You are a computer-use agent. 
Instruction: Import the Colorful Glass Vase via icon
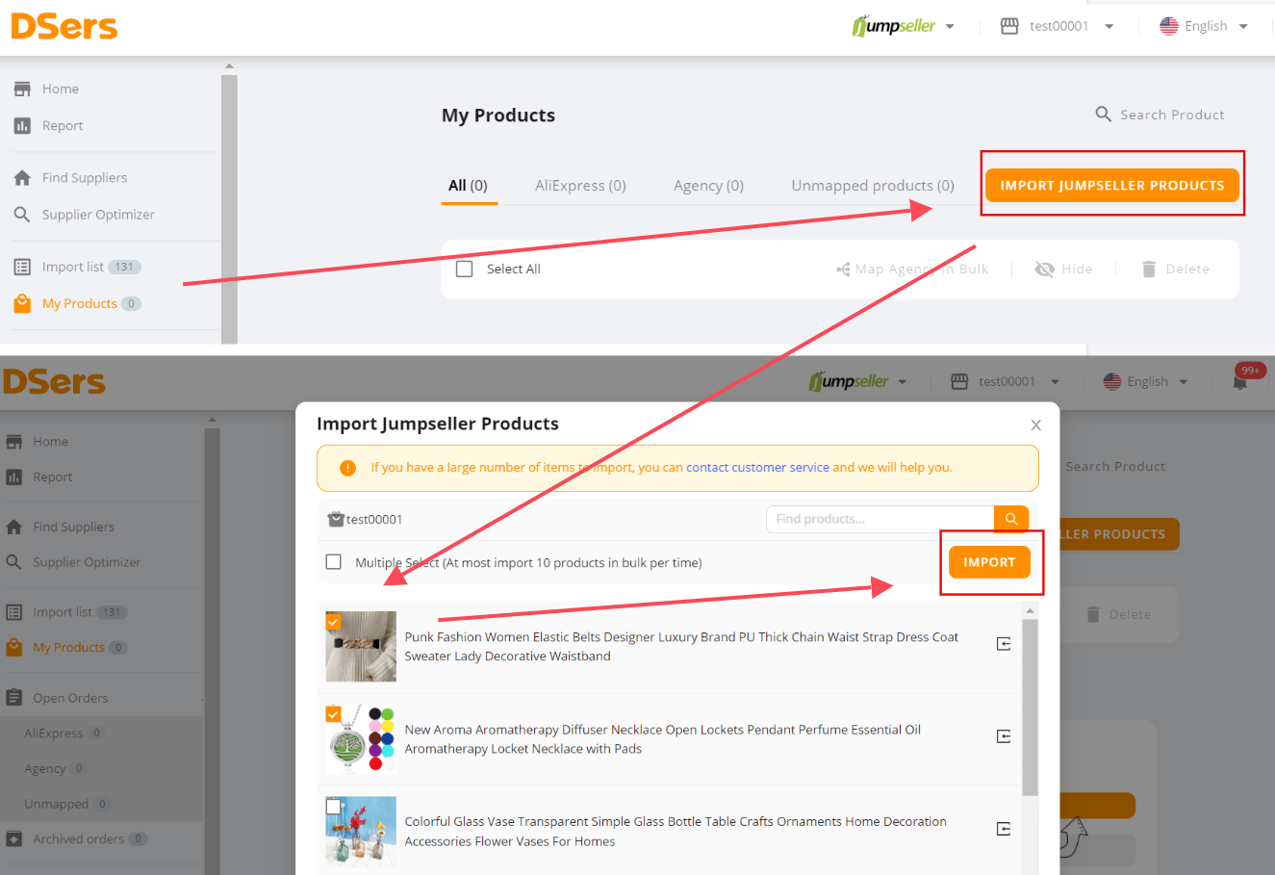pyautogui.click(x=1004, y=829)
